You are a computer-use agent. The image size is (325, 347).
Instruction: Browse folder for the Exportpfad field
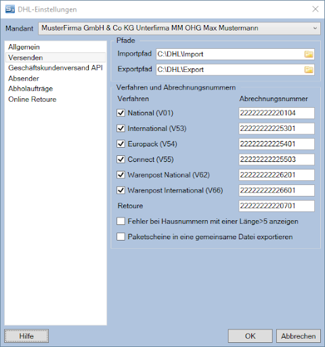click(309, 70)
